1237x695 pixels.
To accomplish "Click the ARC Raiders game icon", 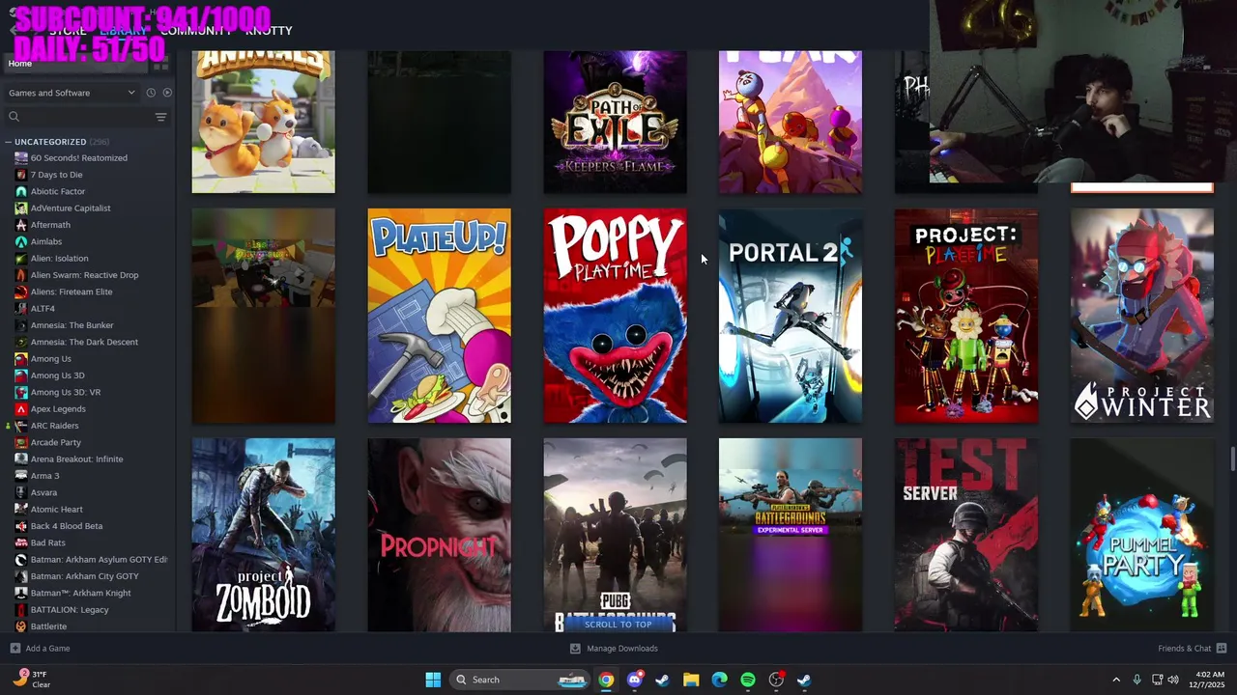I will click(21, 426).
